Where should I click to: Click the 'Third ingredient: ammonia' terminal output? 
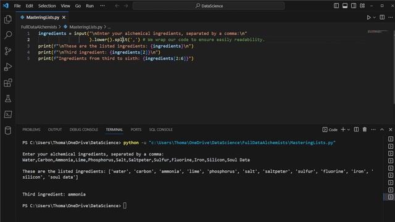pyautogui.click(x=54, y=194)
